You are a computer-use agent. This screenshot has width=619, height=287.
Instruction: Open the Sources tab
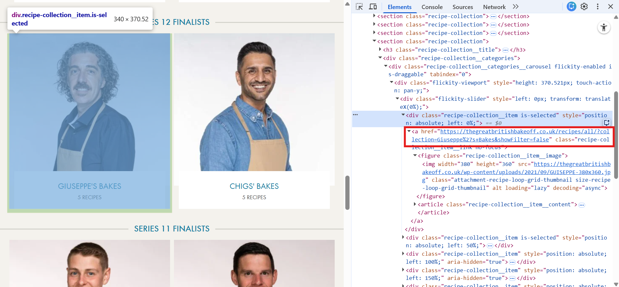462,7
